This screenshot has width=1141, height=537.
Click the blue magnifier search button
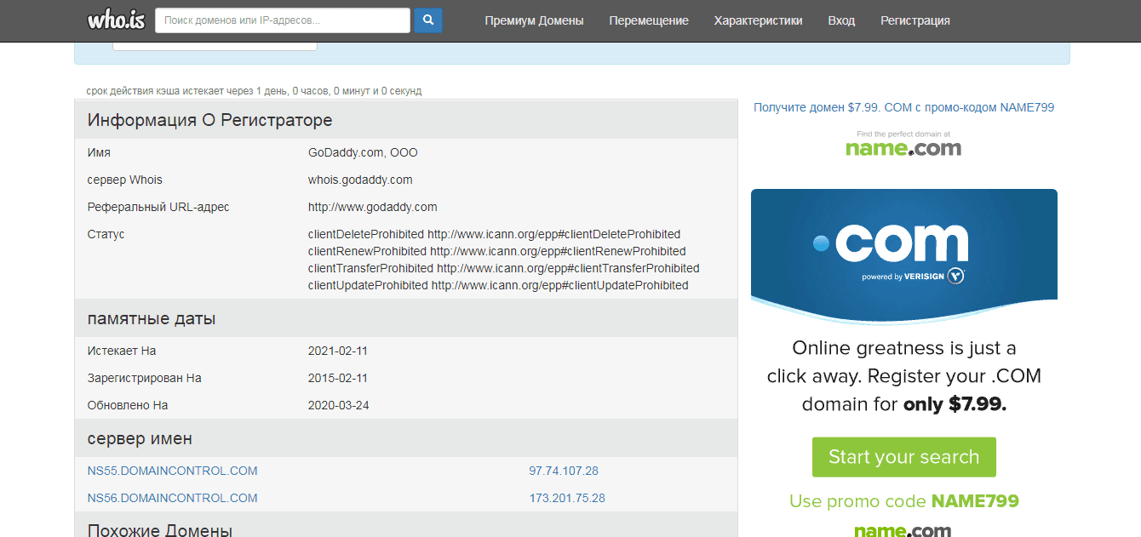tap(428, 20)
